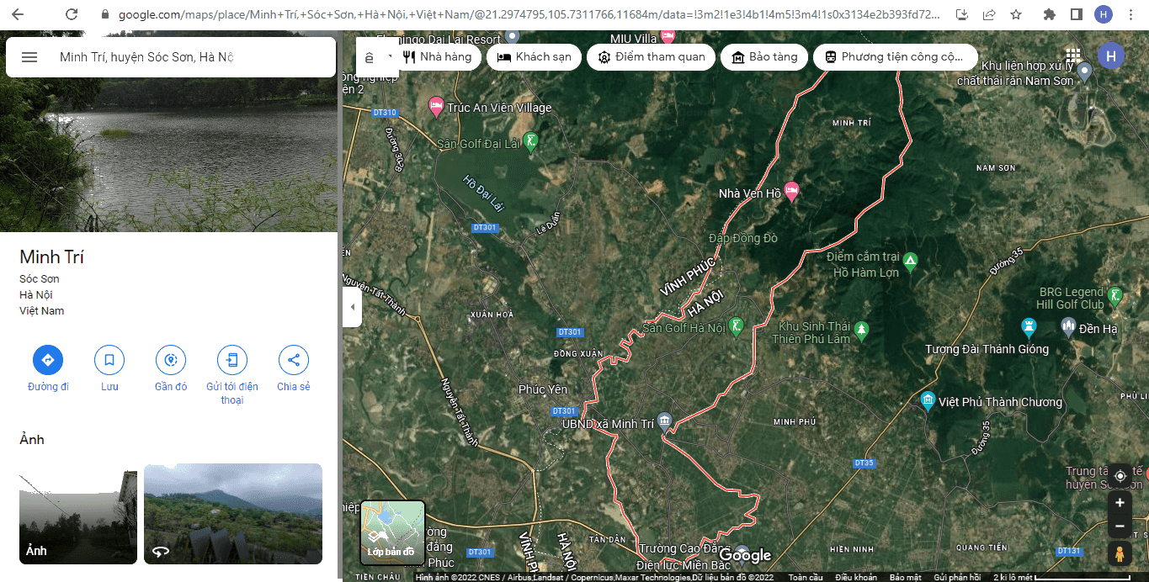
Task: Filter map by Điểm tham quan
Action: click(x=651, y=57)
